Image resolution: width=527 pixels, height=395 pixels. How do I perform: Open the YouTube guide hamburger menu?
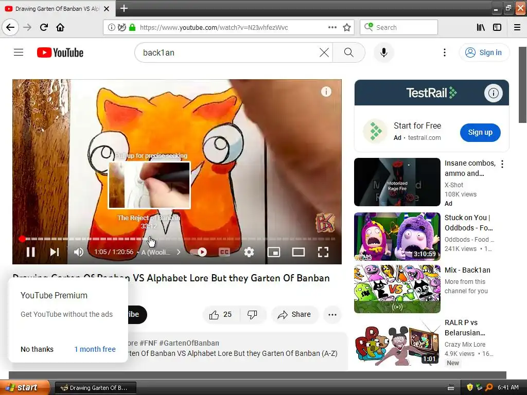19,52
